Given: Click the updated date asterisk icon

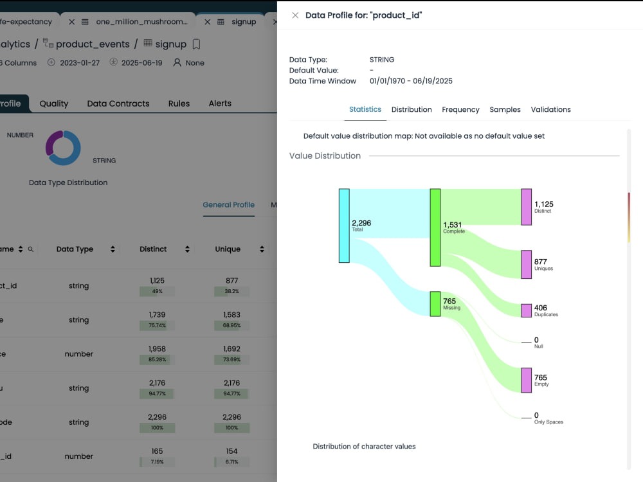Looking at the screenshot, I should tap(114, 62).
